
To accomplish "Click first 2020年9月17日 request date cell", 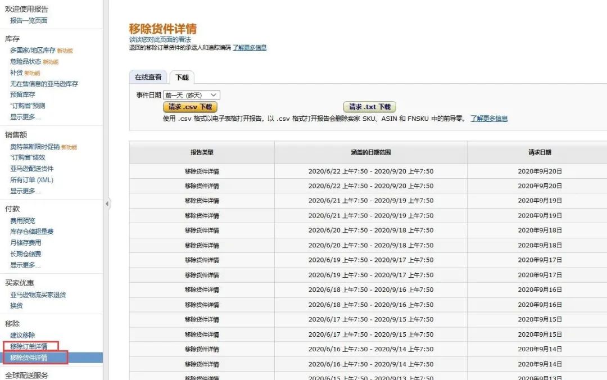I will coord(540,260).
